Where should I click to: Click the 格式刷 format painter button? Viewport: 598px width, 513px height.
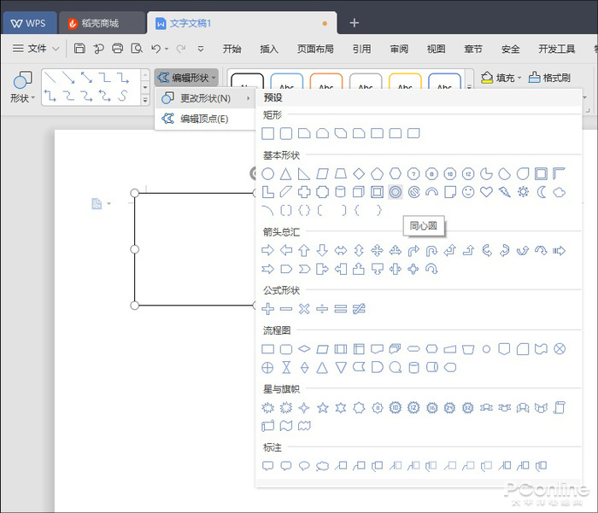point(550,78)
